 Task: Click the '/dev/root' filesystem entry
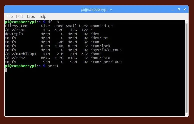[x=15, y=30]
